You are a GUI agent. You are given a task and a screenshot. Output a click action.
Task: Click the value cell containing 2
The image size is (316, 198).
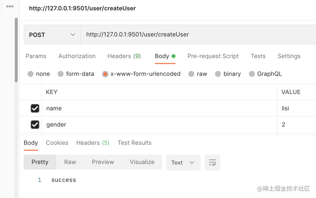click(297, 124)
